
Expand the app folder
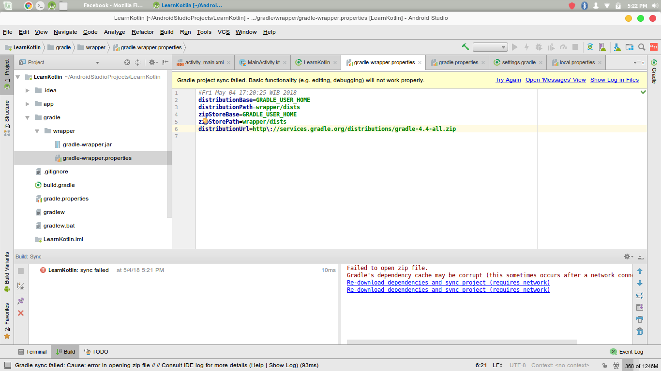28,104
